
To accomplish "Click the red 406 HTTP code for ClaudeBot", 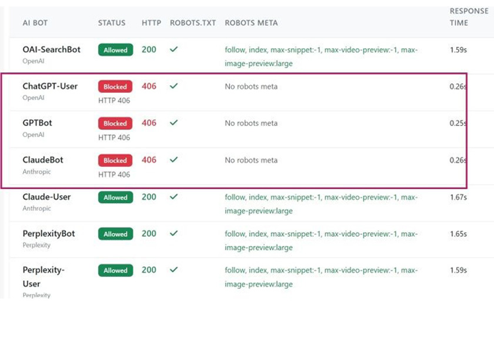I will [149, 160].
